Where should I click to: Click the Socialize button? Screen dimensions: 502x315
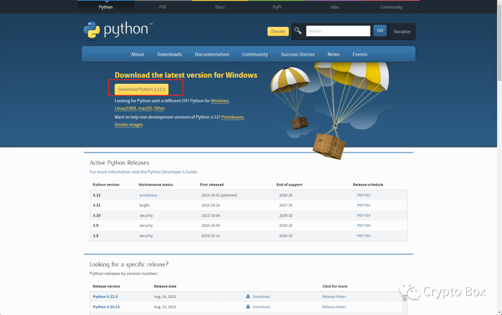pyautogui.click(x=402, y=32)
